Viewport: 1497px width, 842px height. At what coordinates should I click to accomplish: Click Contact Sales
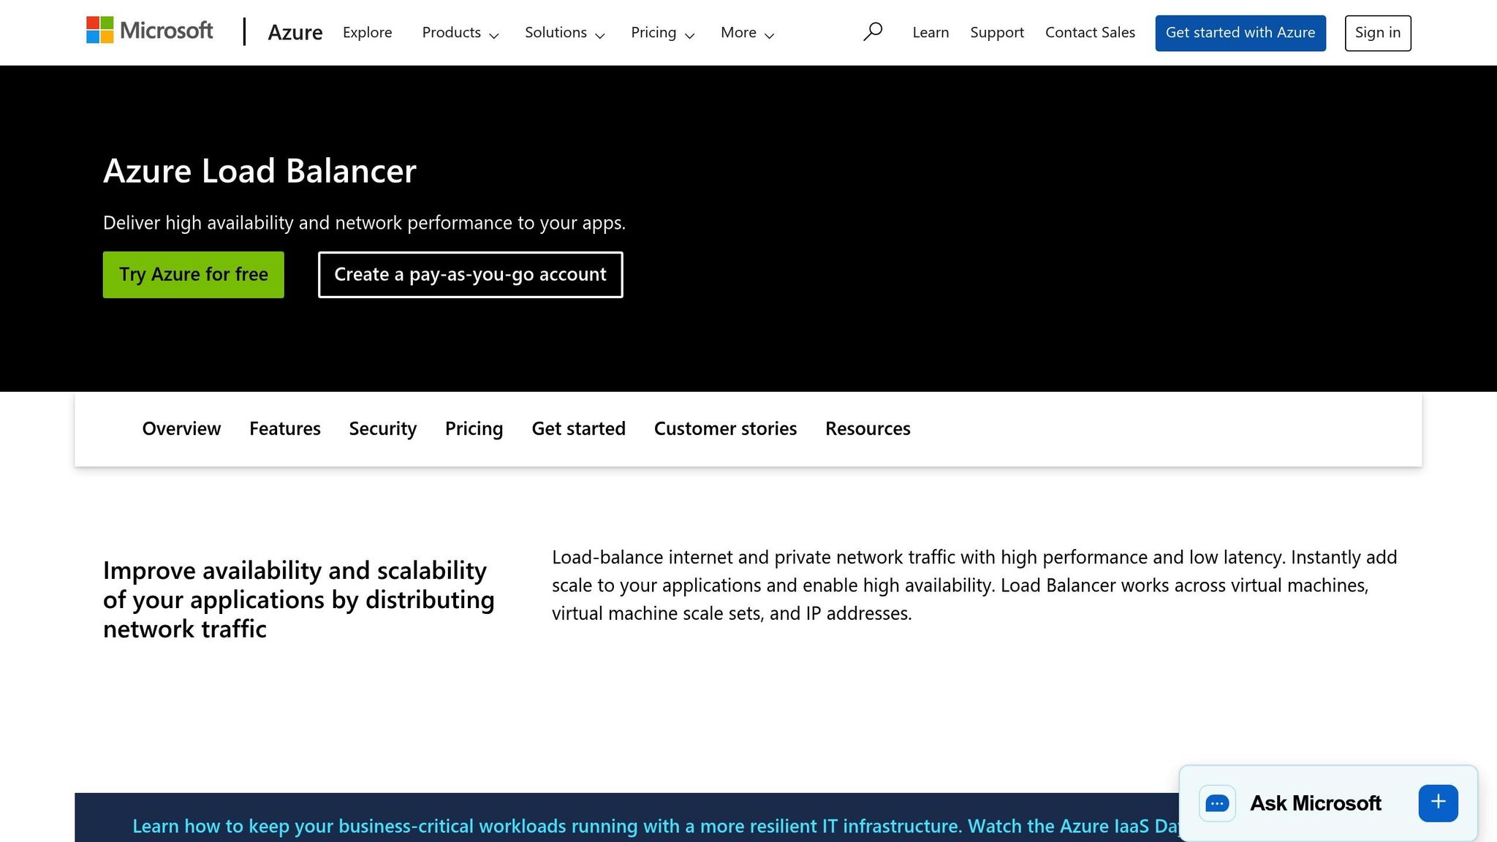(1090, 32)
